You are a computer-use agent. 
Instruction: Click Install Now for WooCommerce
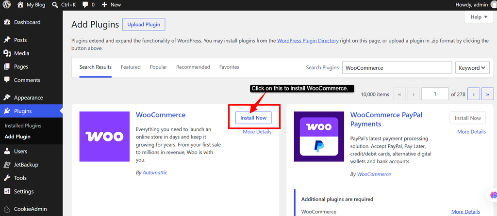[x=253, y=118]
